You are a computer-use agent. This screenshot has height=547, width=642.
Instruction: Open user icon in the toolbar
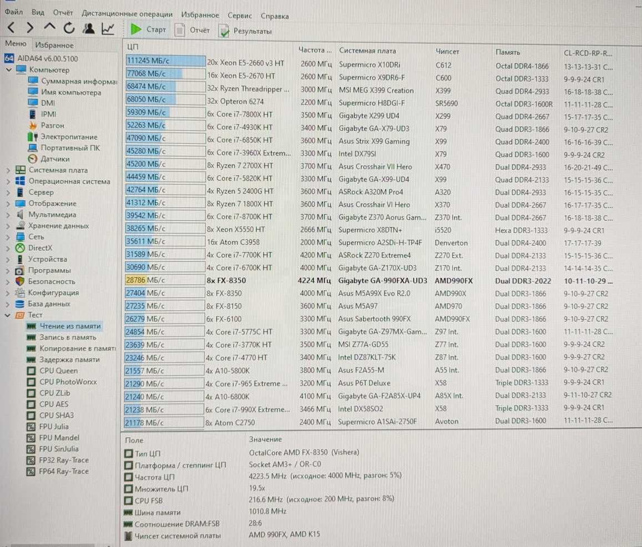point(88,29)
